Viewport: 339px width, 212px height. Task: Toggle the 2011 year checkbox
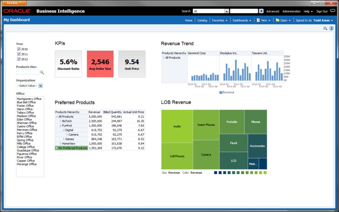pos(19,54)
